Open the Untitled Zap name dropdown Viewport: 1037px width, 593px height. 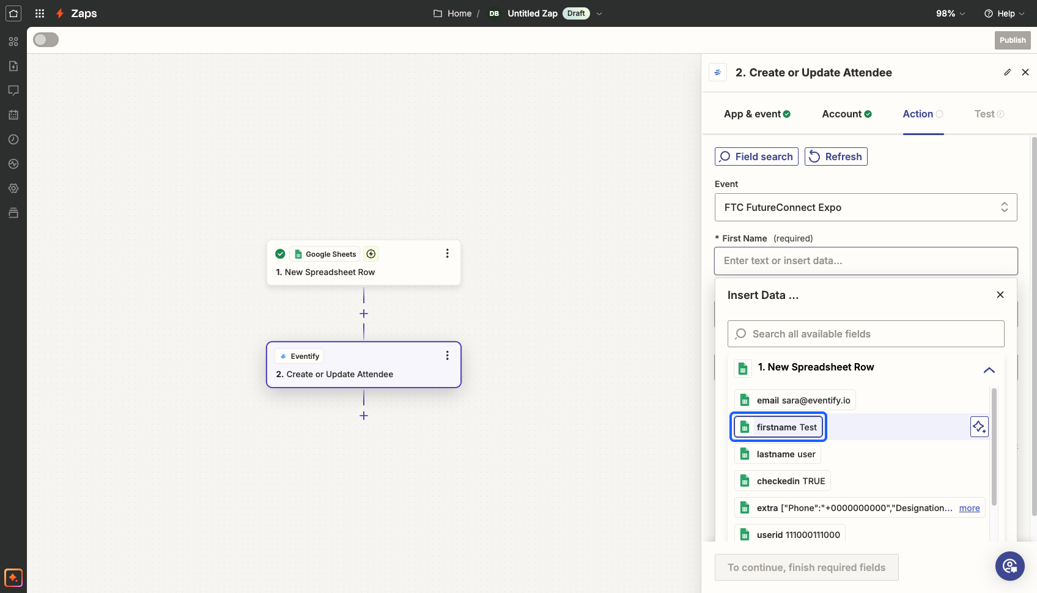599,13
